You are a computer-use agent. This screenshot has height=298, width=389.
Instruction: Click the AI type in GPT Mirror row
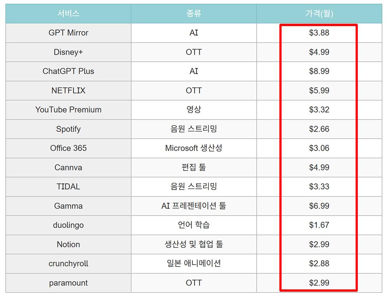(x=194, y=33)
